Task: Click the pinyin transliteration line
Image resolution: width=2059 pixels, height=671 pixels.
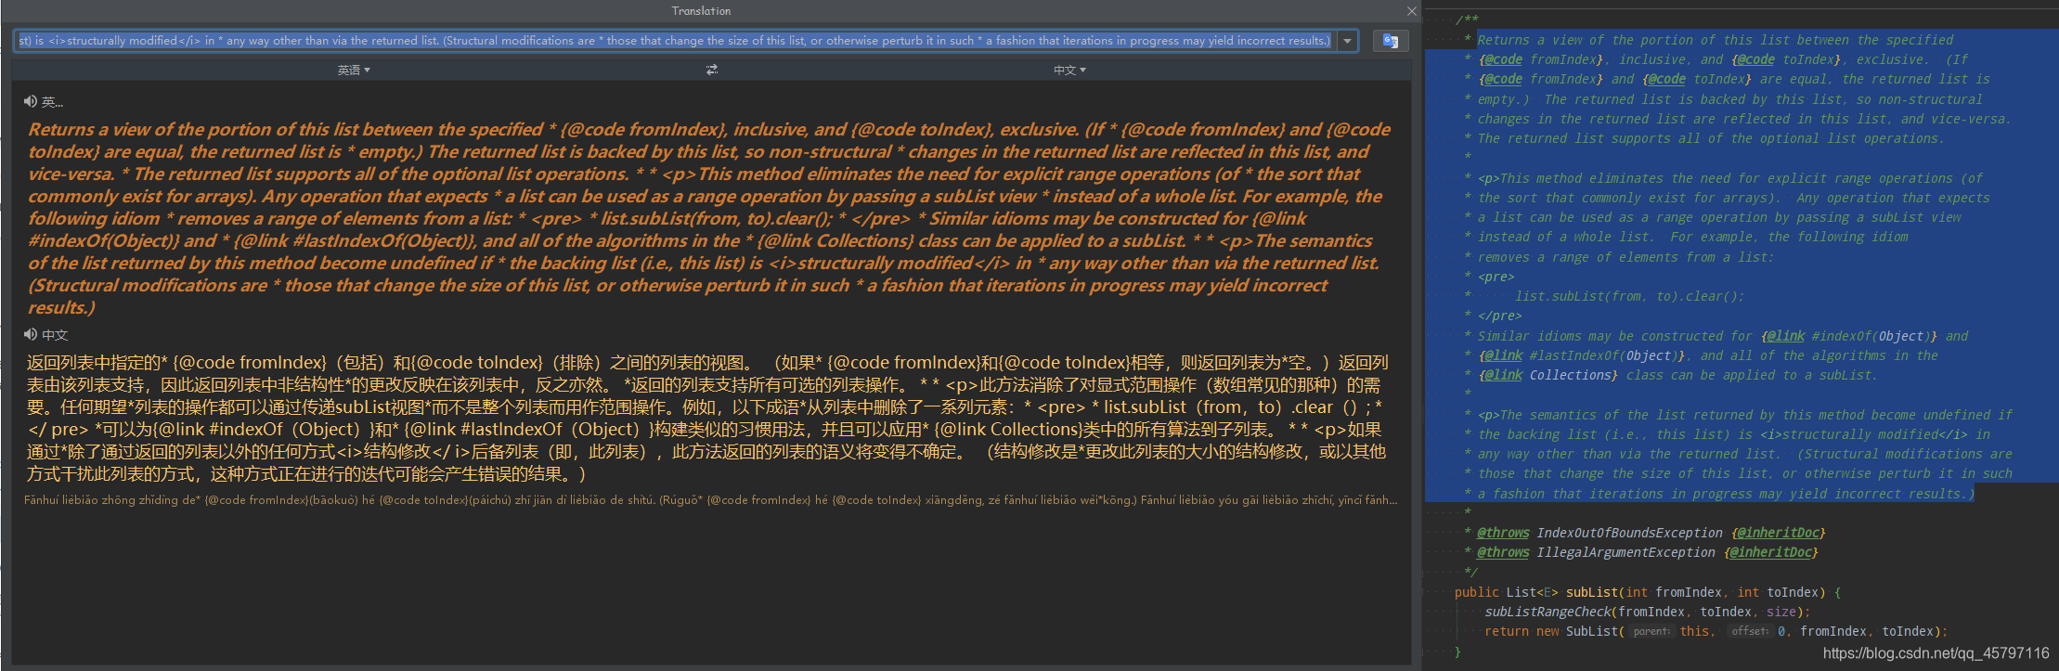Action: click(x=710, y=499)
